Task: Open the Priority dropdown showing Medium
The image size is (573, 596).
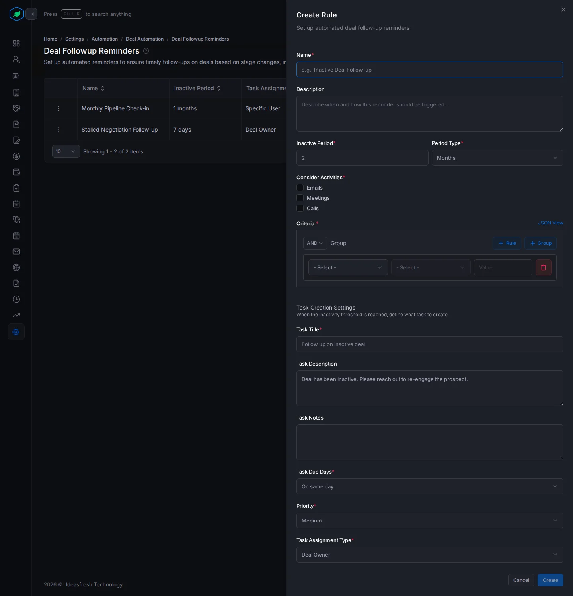Action: point(430,521)
